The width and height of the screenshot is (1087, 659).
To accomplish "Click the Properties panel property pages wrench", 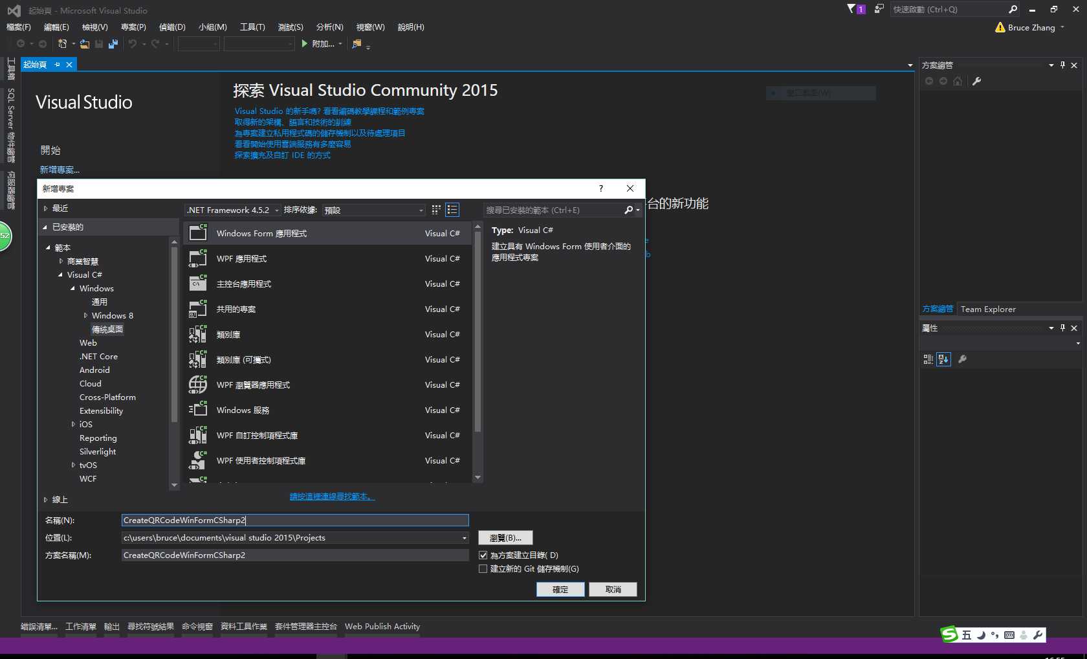I will 962,359.
